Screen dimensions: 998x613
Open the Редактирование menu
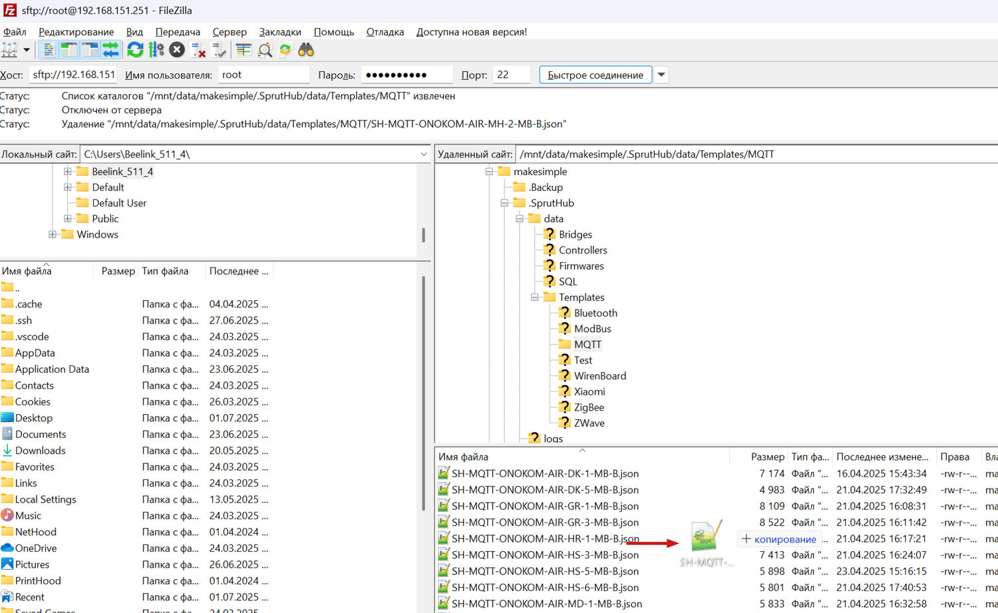(x=76, y=32)
